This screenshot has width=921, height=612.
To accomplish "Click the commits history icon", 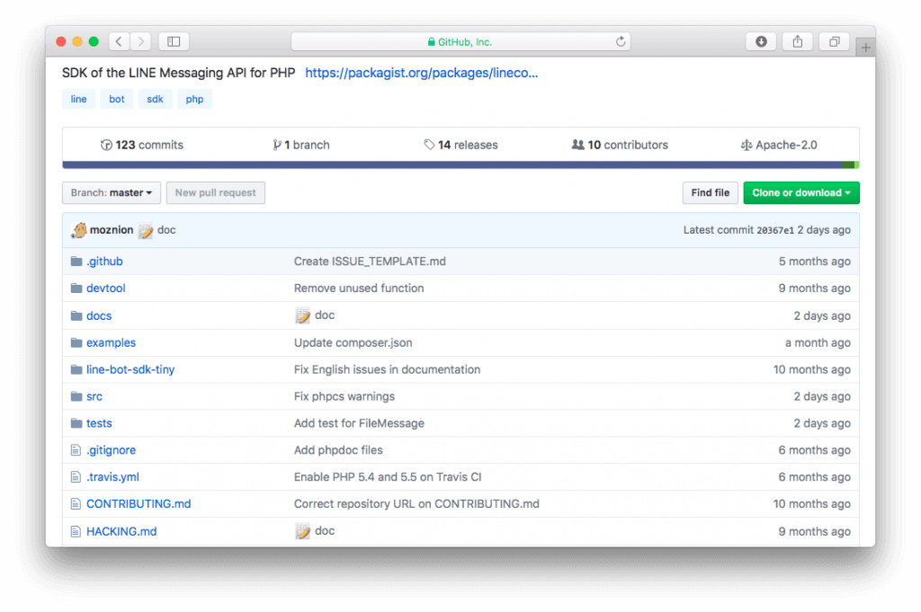I will pyautogui.click(x=106, y=144).
